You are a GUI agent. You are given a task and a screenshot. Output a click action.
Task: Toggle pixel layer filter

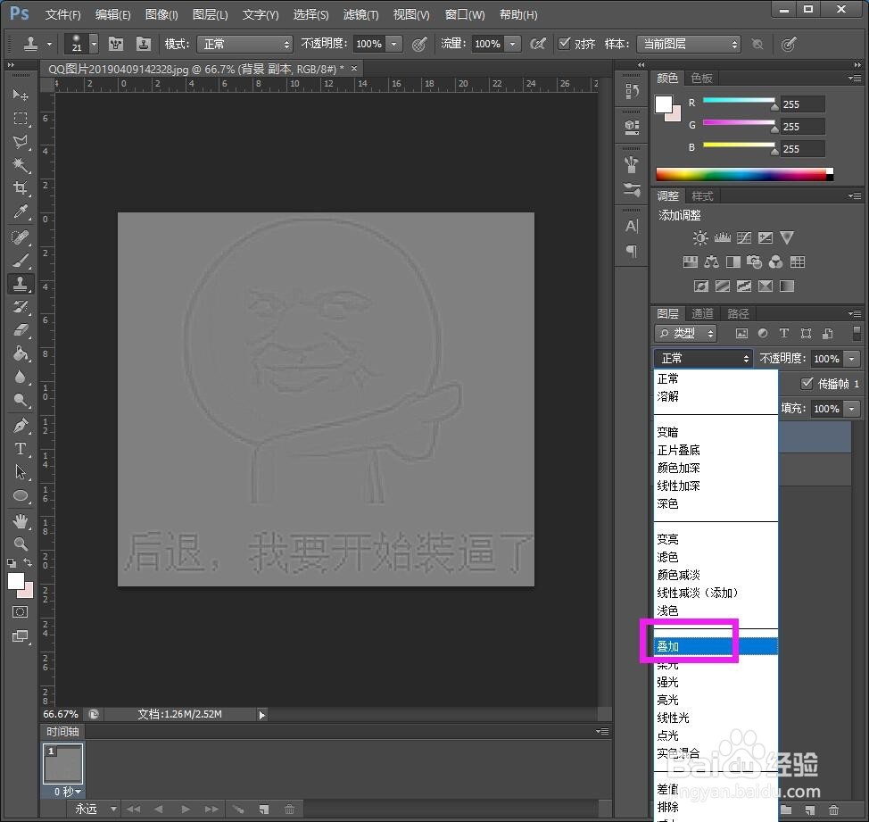tap(741, 333)
